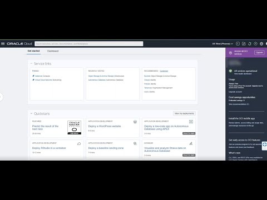Click the announcements bell icon
This screenshot has width=267, height=200.
[x=250, y=44]
